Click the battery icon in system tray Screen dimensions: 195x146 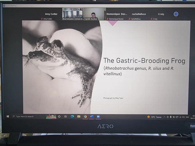[174, 117]
